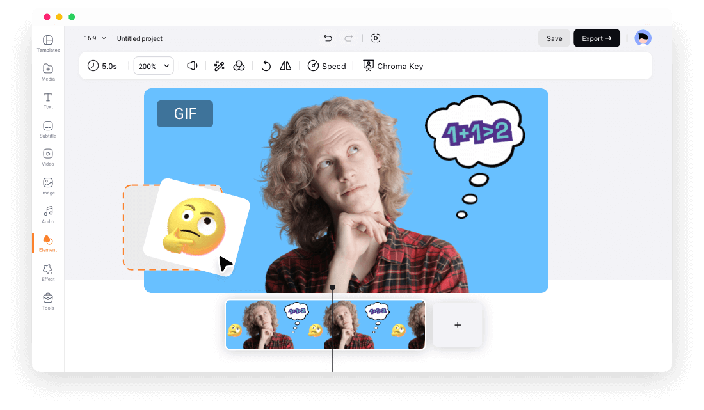Select the GIF label on canvas
Image resolution: width=704 pixels, height=410 pixels.
tap(185, 114)
